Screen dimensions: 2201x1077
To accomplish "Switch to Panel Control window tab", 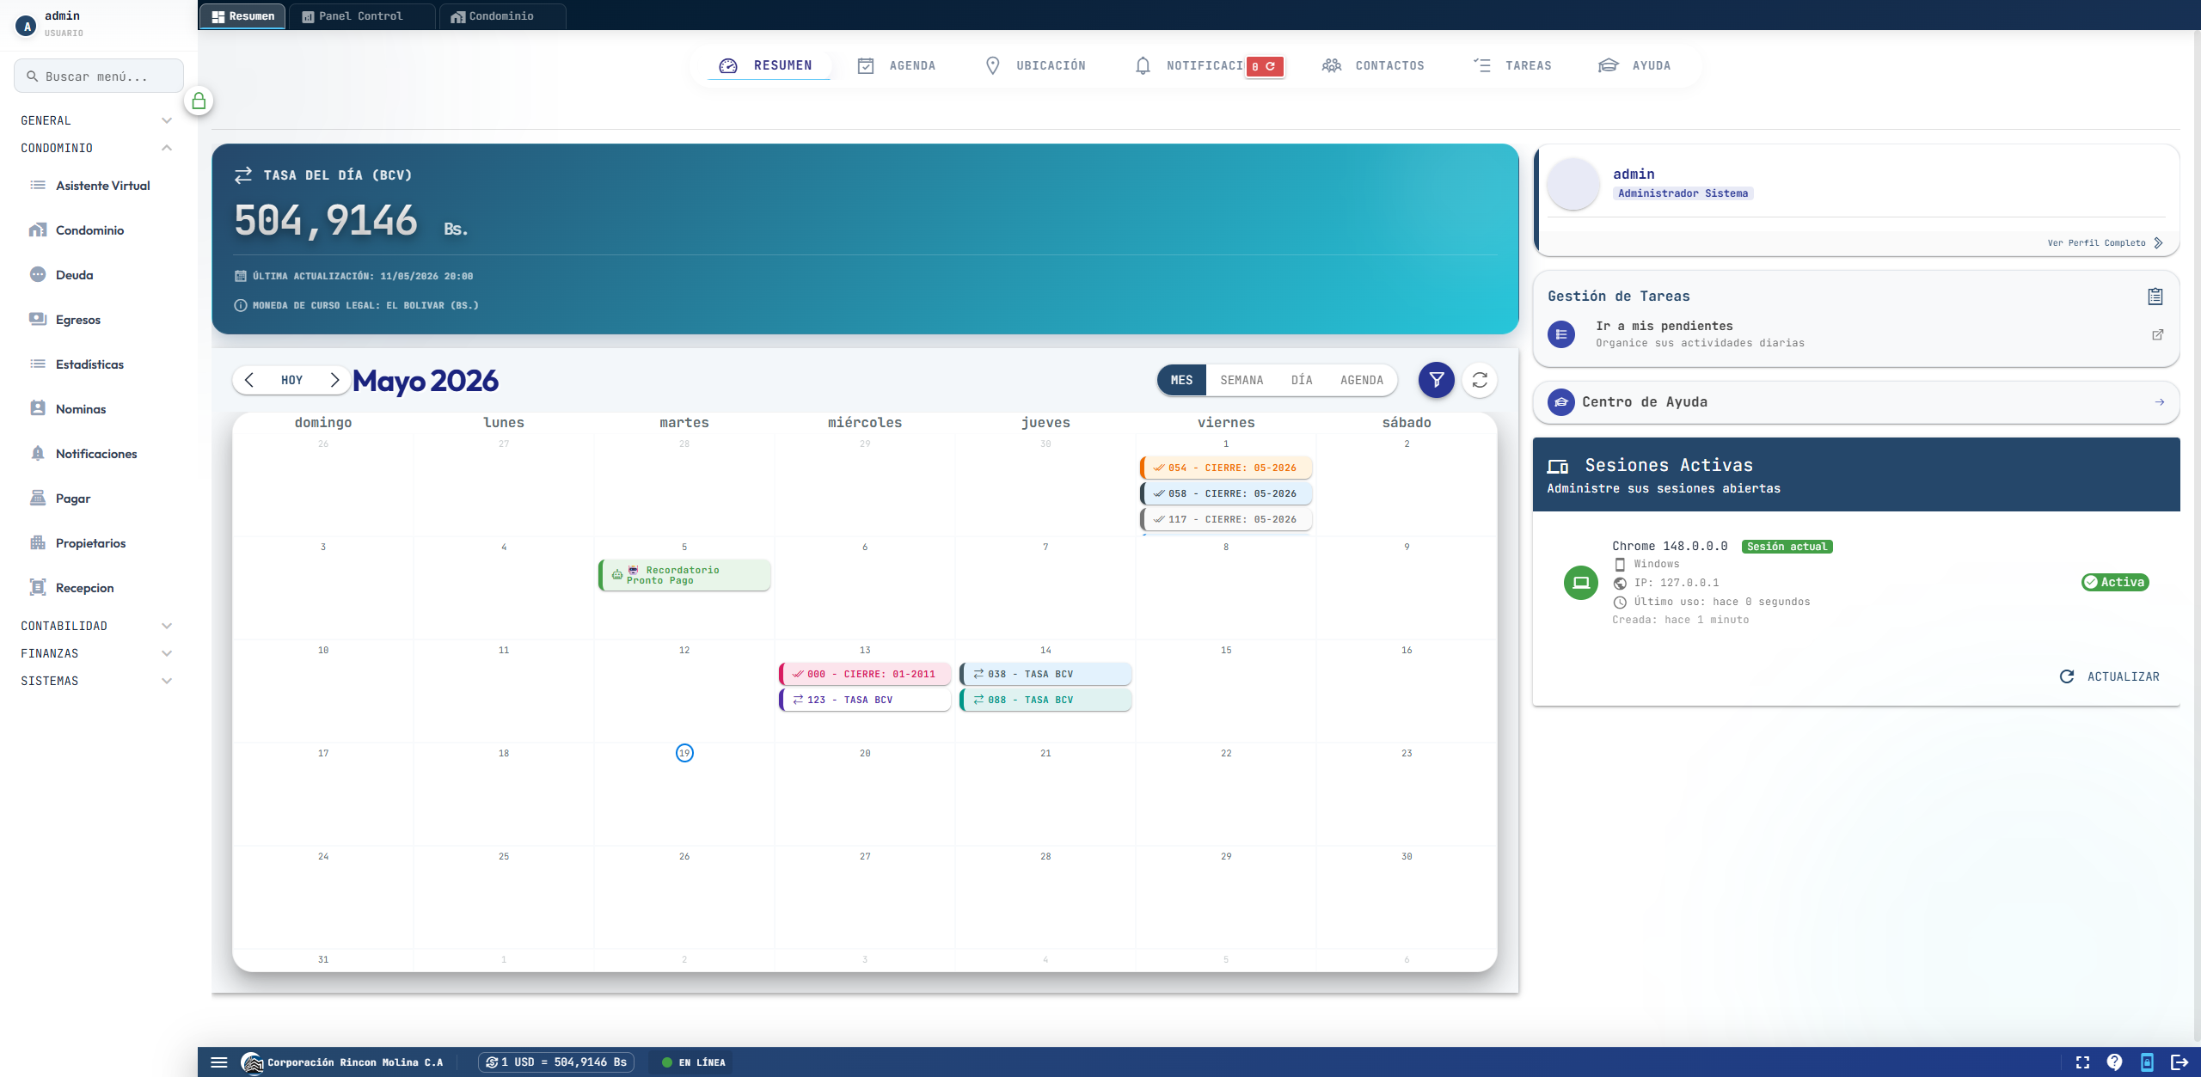I will point(362,16).
